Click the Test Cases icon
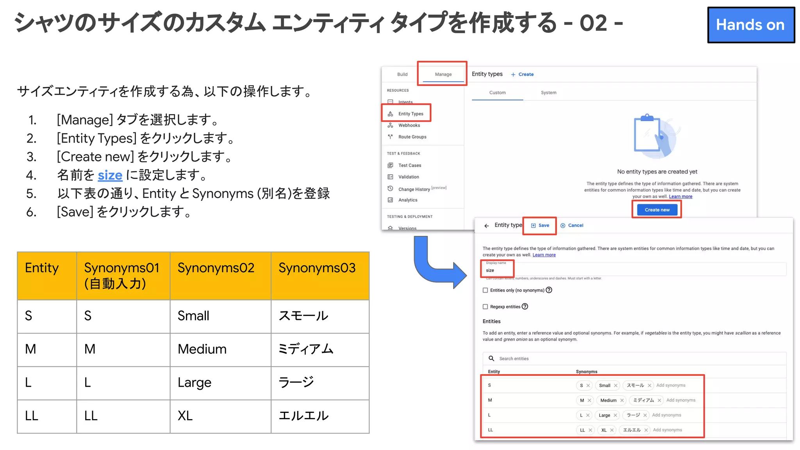The image size is (800, 450). tap(390, 165)
